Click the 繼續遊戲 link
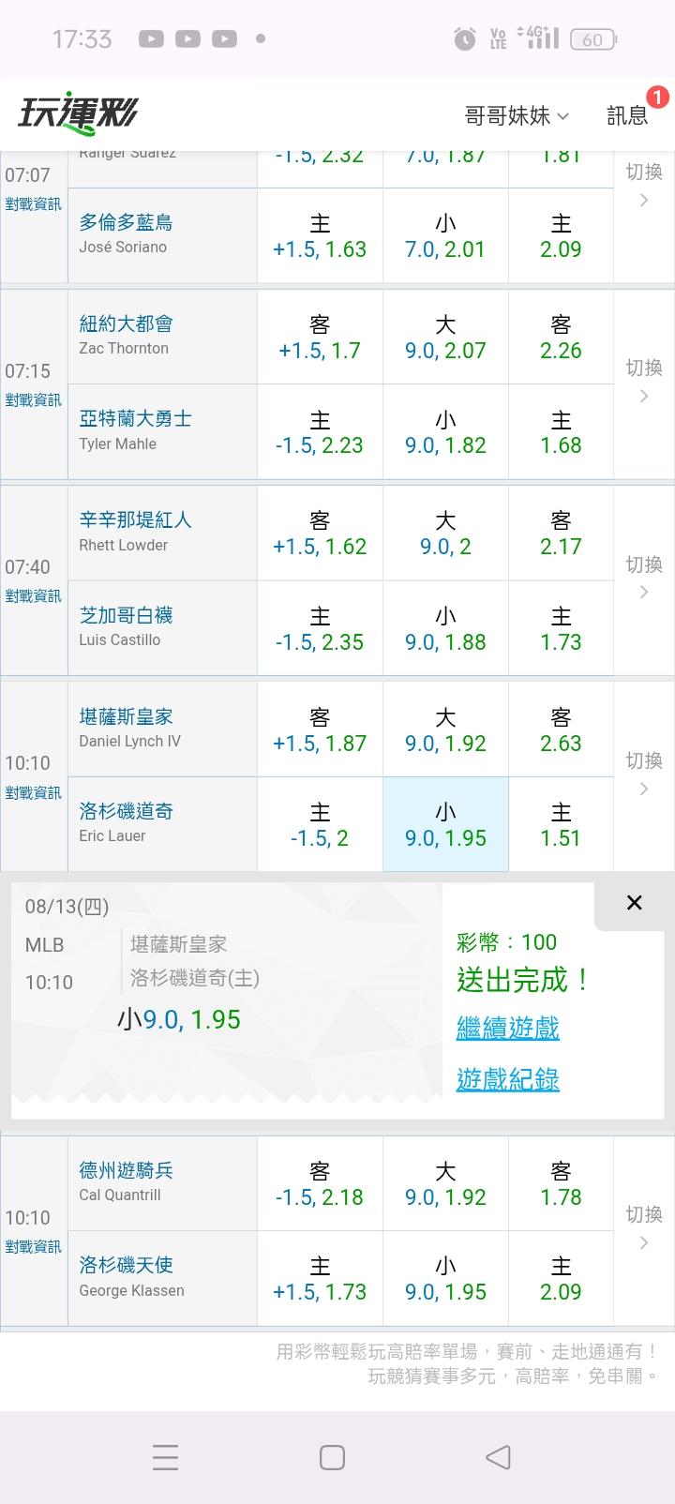Image resolution: width=675 pixels, height=1504 pixels. 508,1028
